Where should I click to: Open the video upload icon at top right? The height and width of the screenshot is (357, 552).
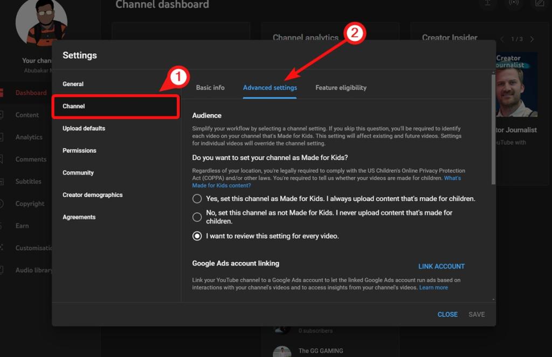pyautogui.click(x=487, y=4)
